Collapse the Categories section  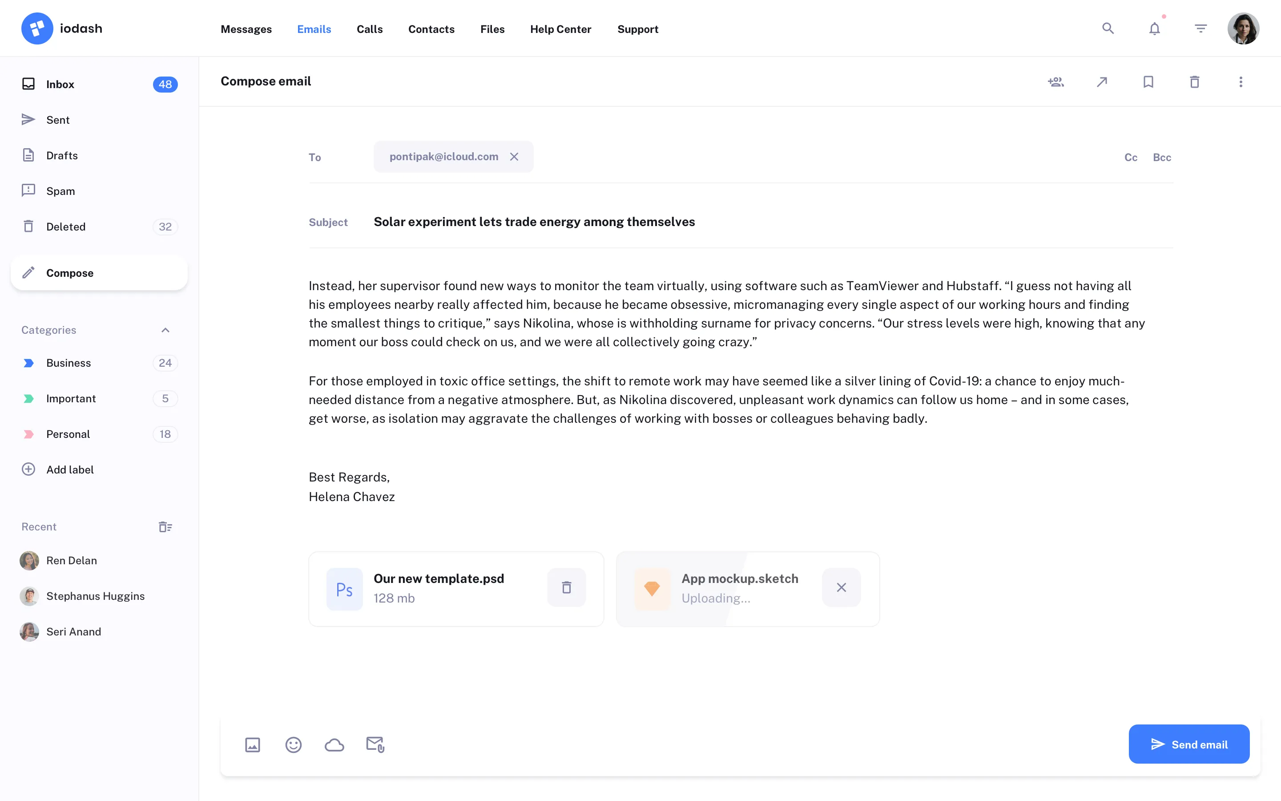click(x=165, y=329)
